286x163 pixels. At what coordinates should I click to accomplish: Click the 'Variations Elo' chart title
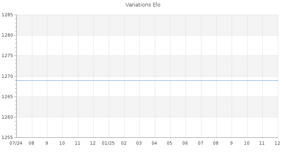pos(143,5)
